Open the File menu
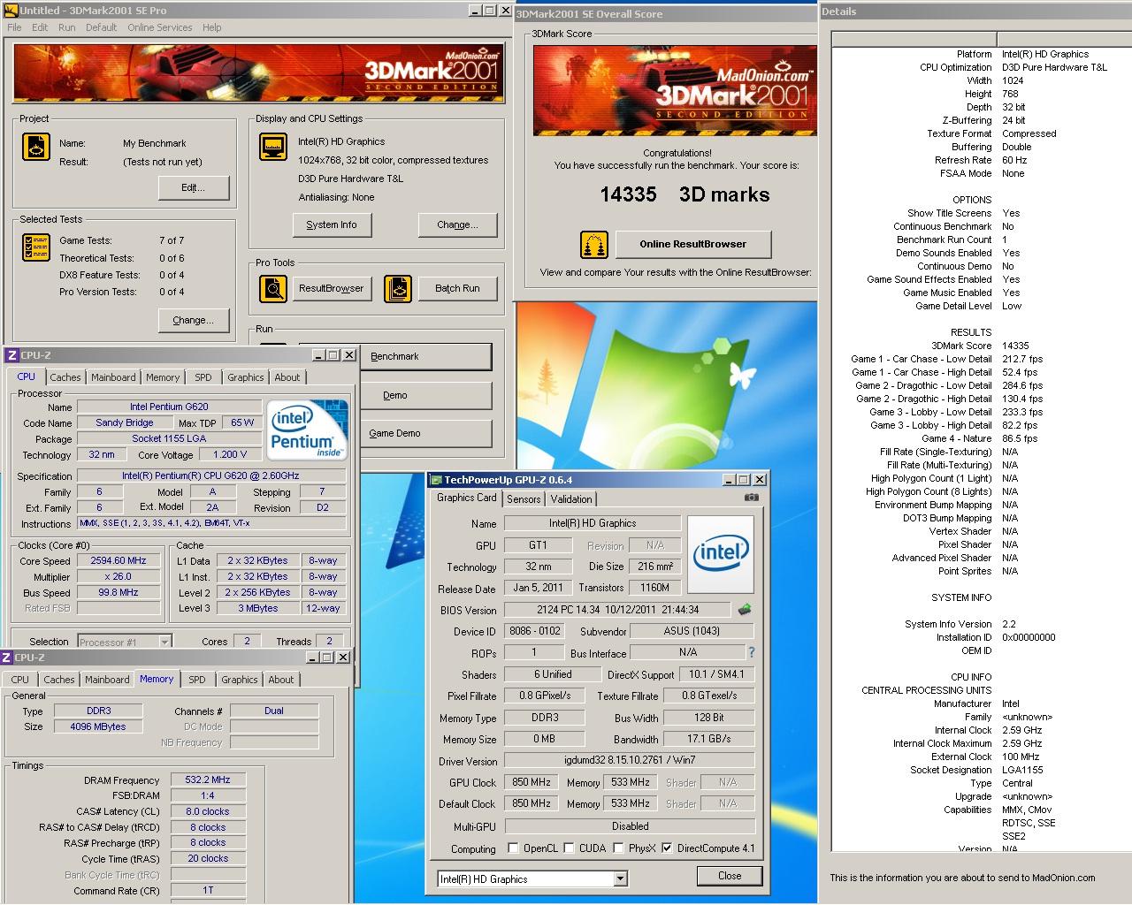 click(14, 27)
